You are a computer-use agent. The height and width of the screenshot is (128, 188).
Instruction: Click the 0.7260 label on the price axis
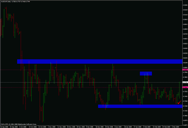(185, 106)
